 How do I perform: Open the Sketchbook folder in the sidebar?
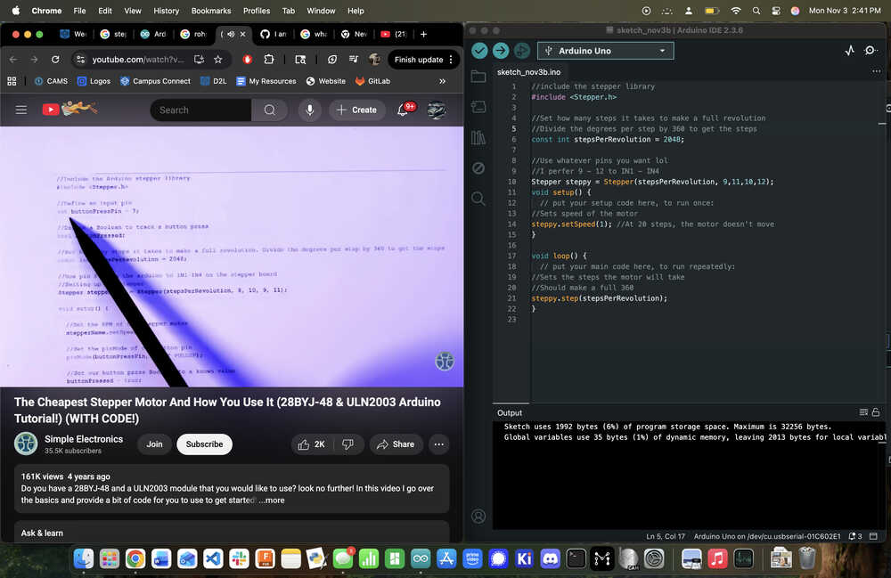coord(478,77)
